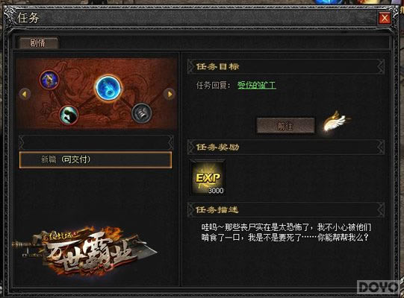
Task: Advance quest map with right arrow
Action: click(x=170, y=94)
